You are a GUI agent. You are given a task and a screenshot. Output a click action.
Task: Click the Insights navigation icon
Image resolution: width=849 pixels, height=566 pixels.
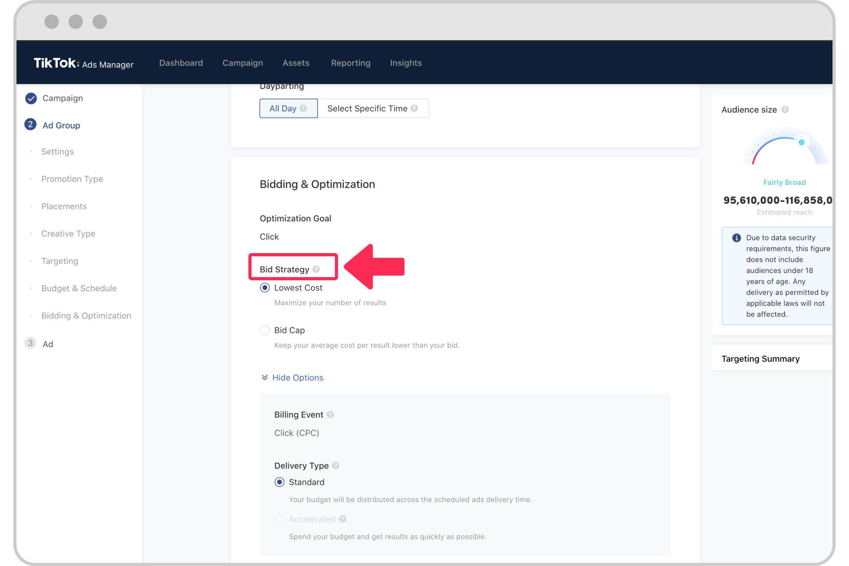pos(406,62)
